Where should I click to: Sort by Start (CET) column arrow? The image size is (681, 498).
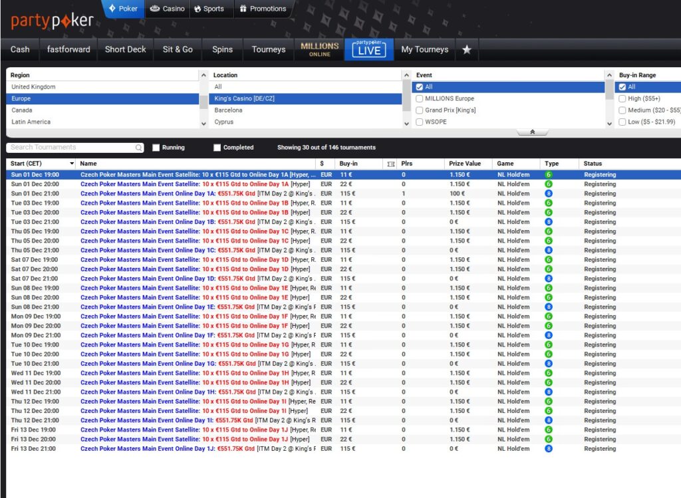point(72,164)
